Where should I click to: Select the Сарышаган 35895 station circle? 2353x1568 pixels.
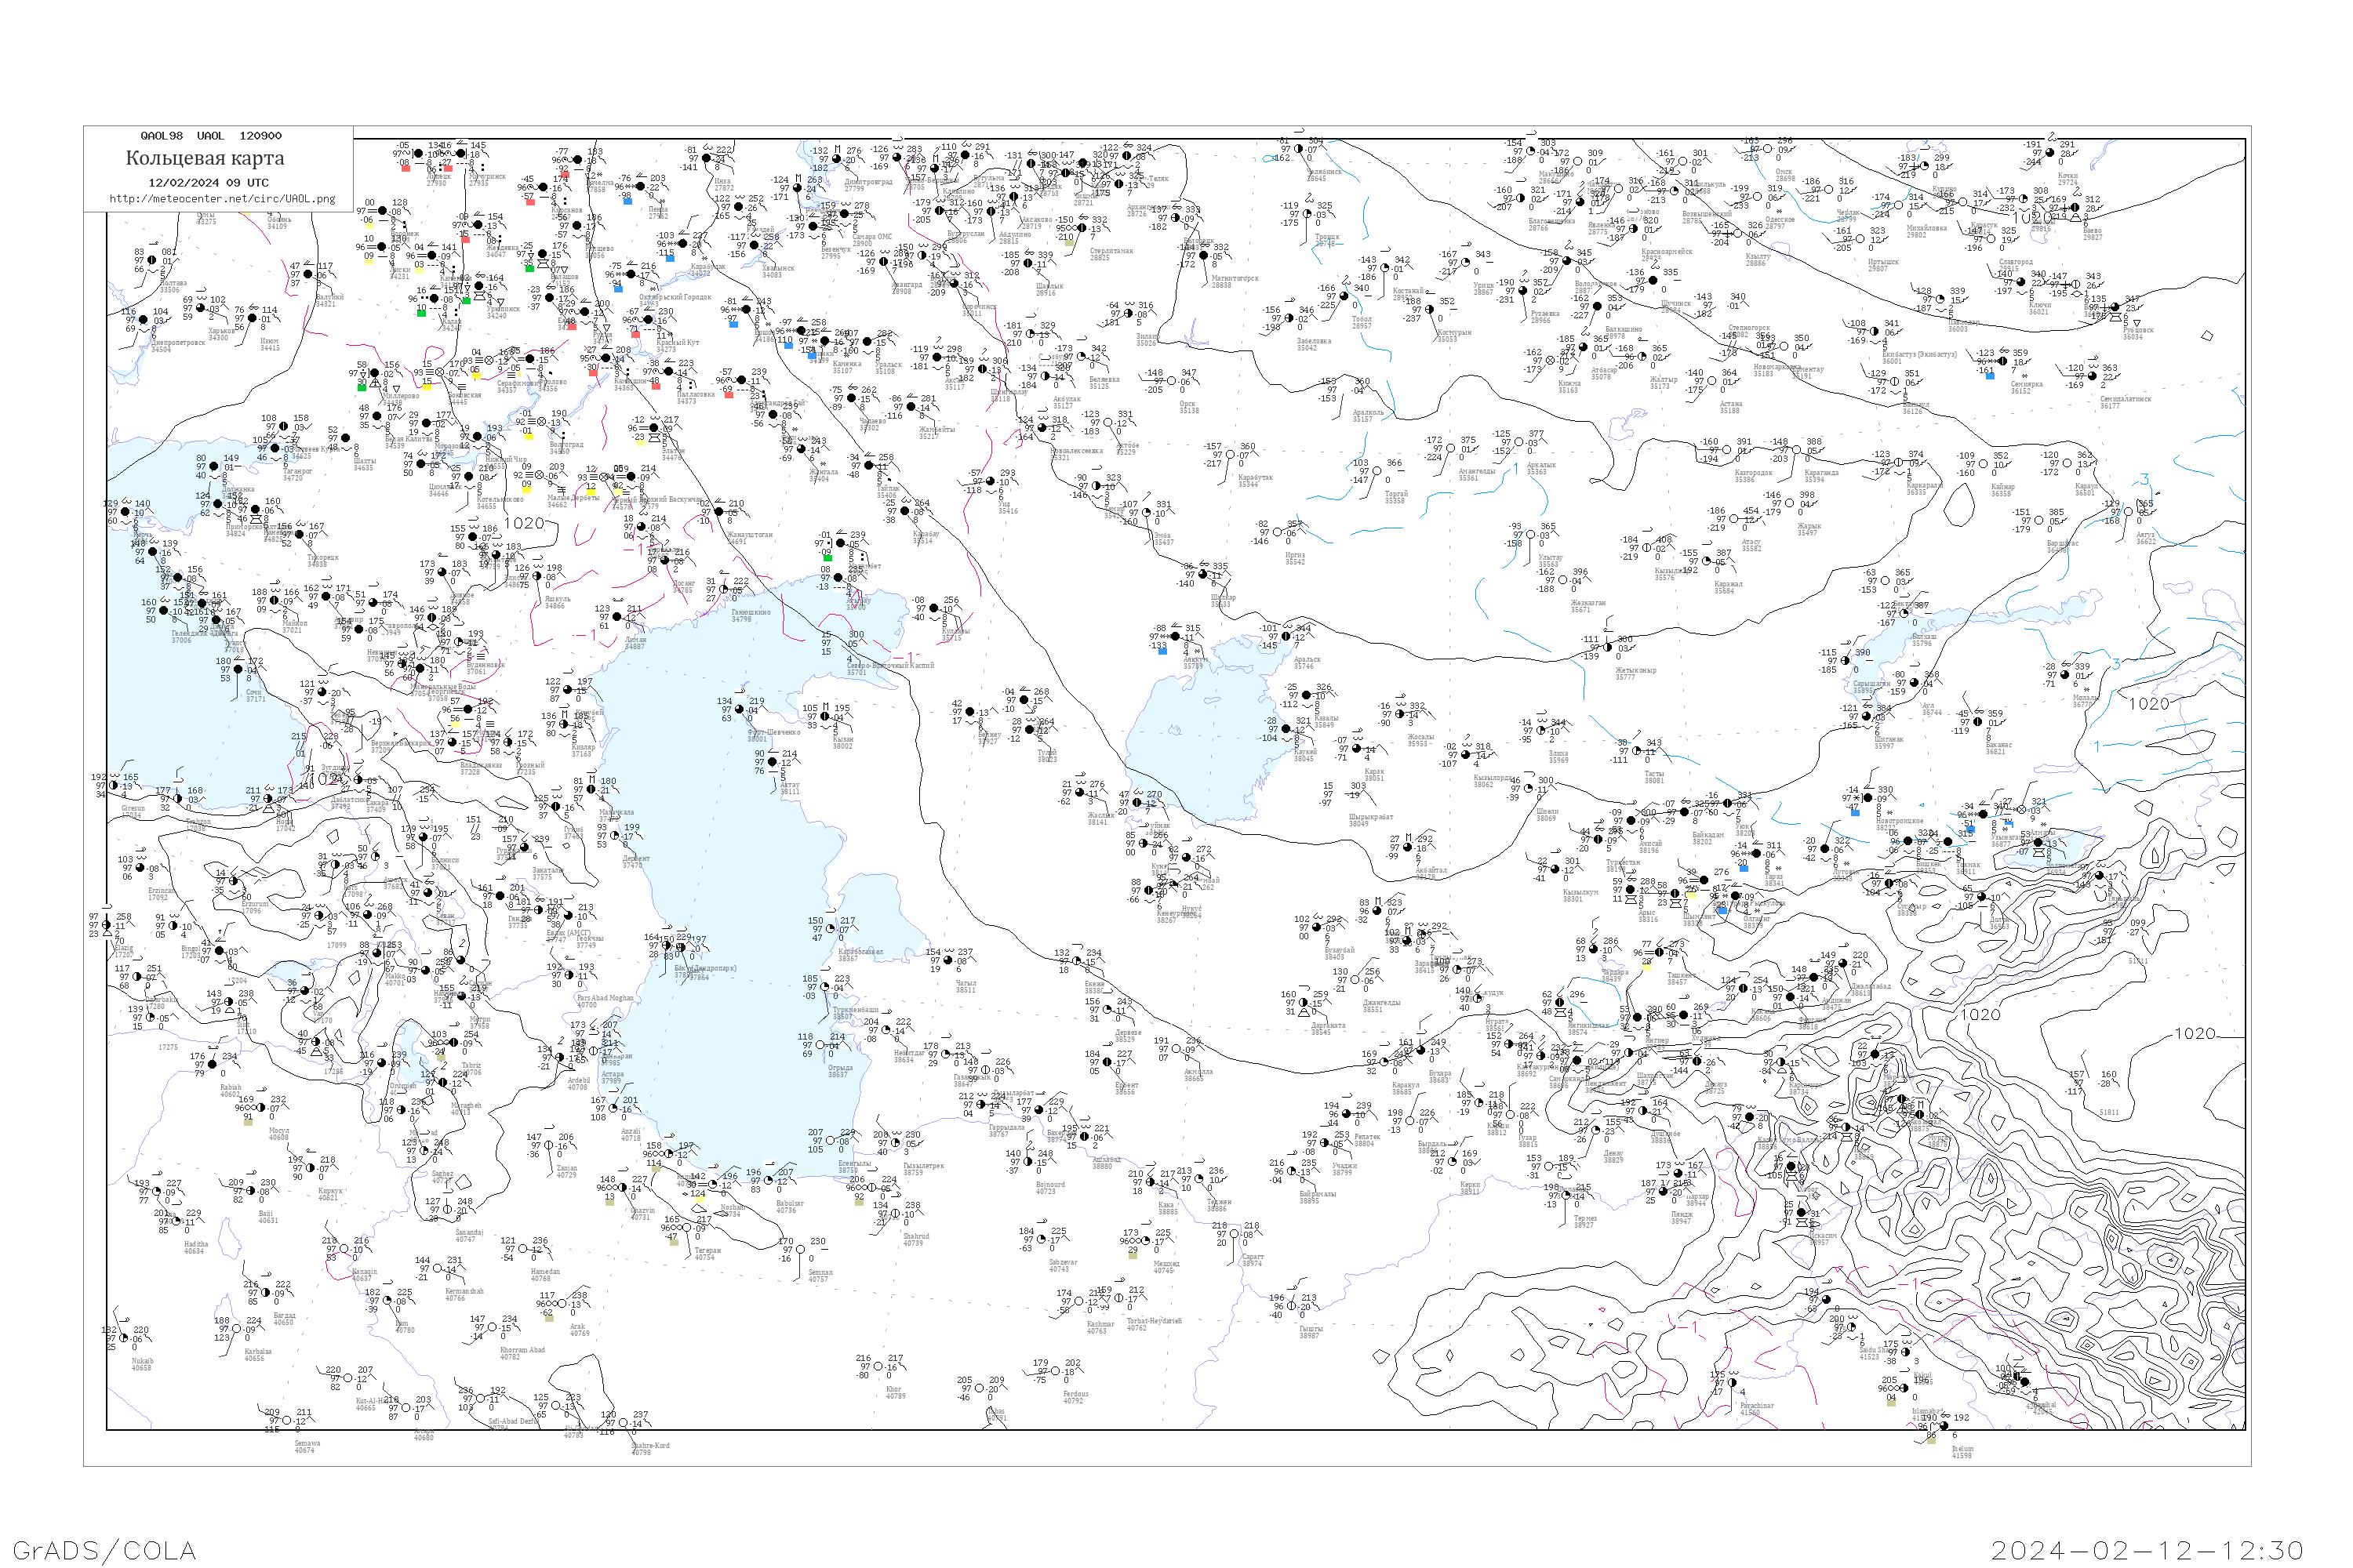pos(1846,661)
